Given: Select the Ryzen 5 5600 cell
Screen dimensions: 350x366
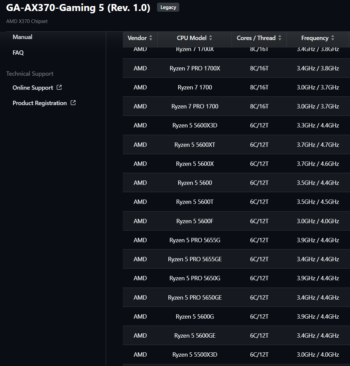Looking at the screenshot, I should point(195,182).
